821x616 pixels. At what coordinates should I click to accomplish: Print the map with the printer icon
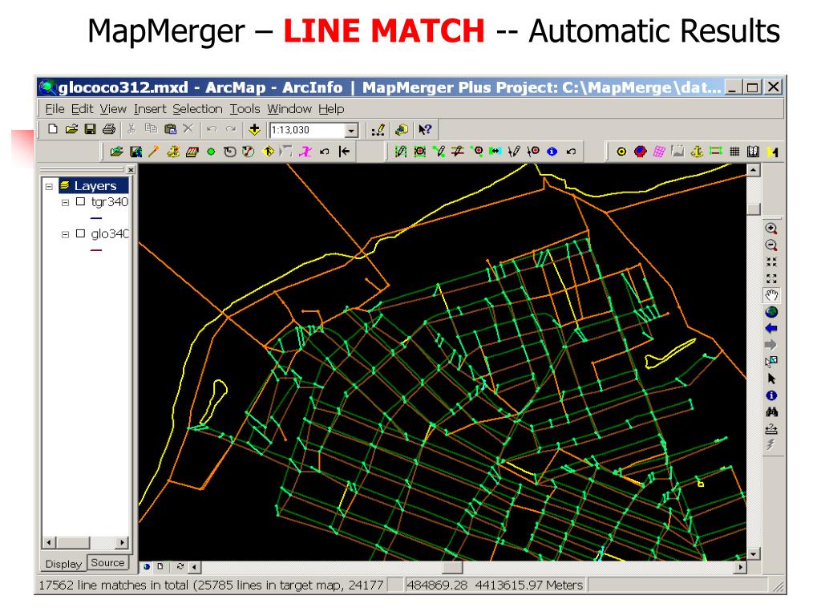pos(109,129)
